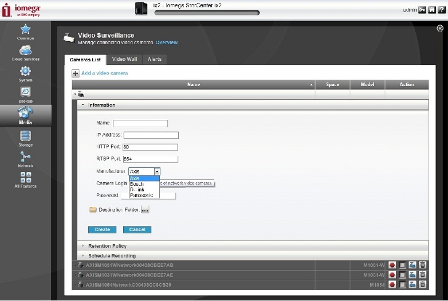Open camera view icon for row ending CBEE7AB
Image resolution: width=448 pixels, height=301 pixels.
(x=412, y=265)
